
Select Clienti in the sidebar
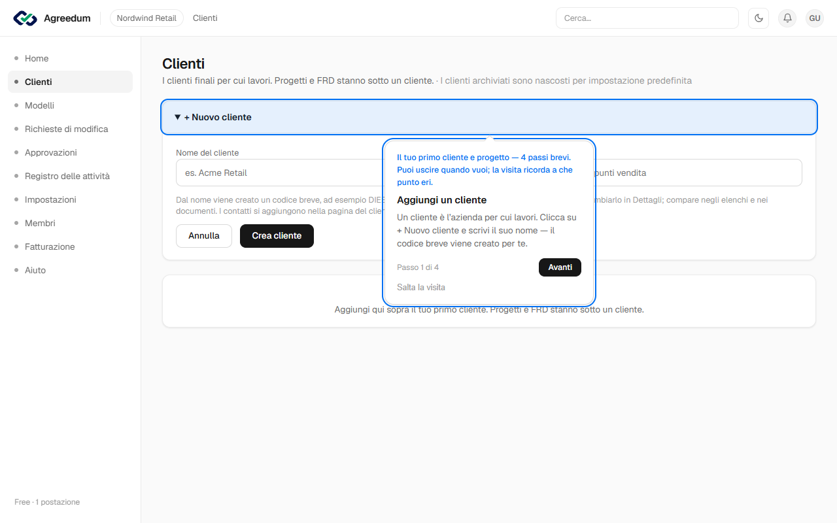coord(70,82)
